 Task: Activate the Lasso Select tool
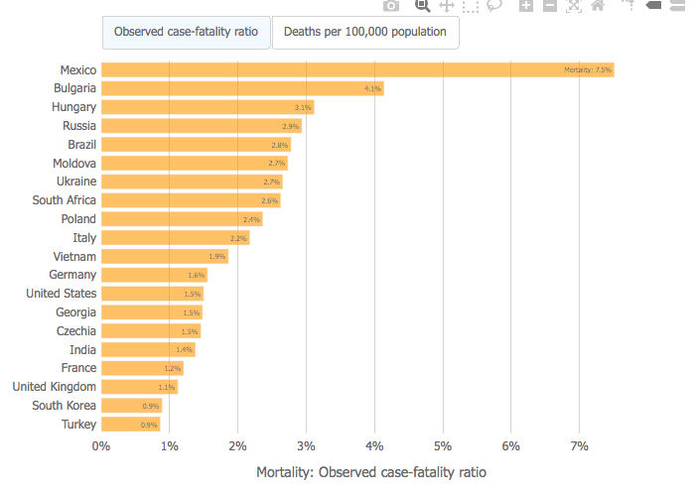pos(493,6)
